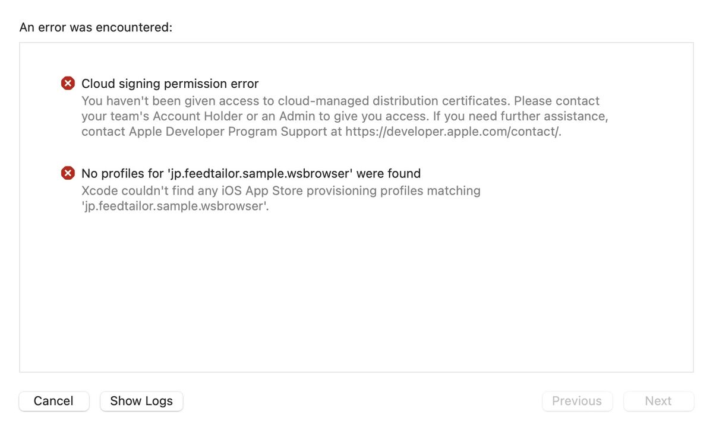The width and height of the screenshot is (713, 430).
Task: Select the No profiles were found error title
Action: 251,173
